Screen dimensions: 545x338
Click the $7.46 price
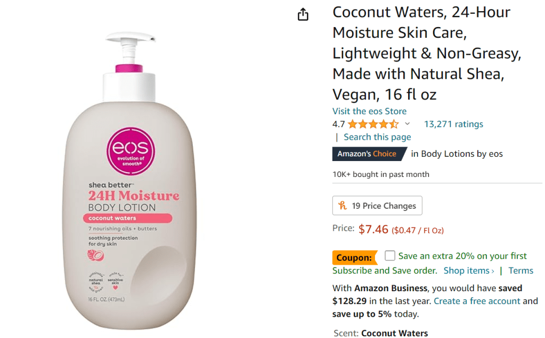[373, 229]
